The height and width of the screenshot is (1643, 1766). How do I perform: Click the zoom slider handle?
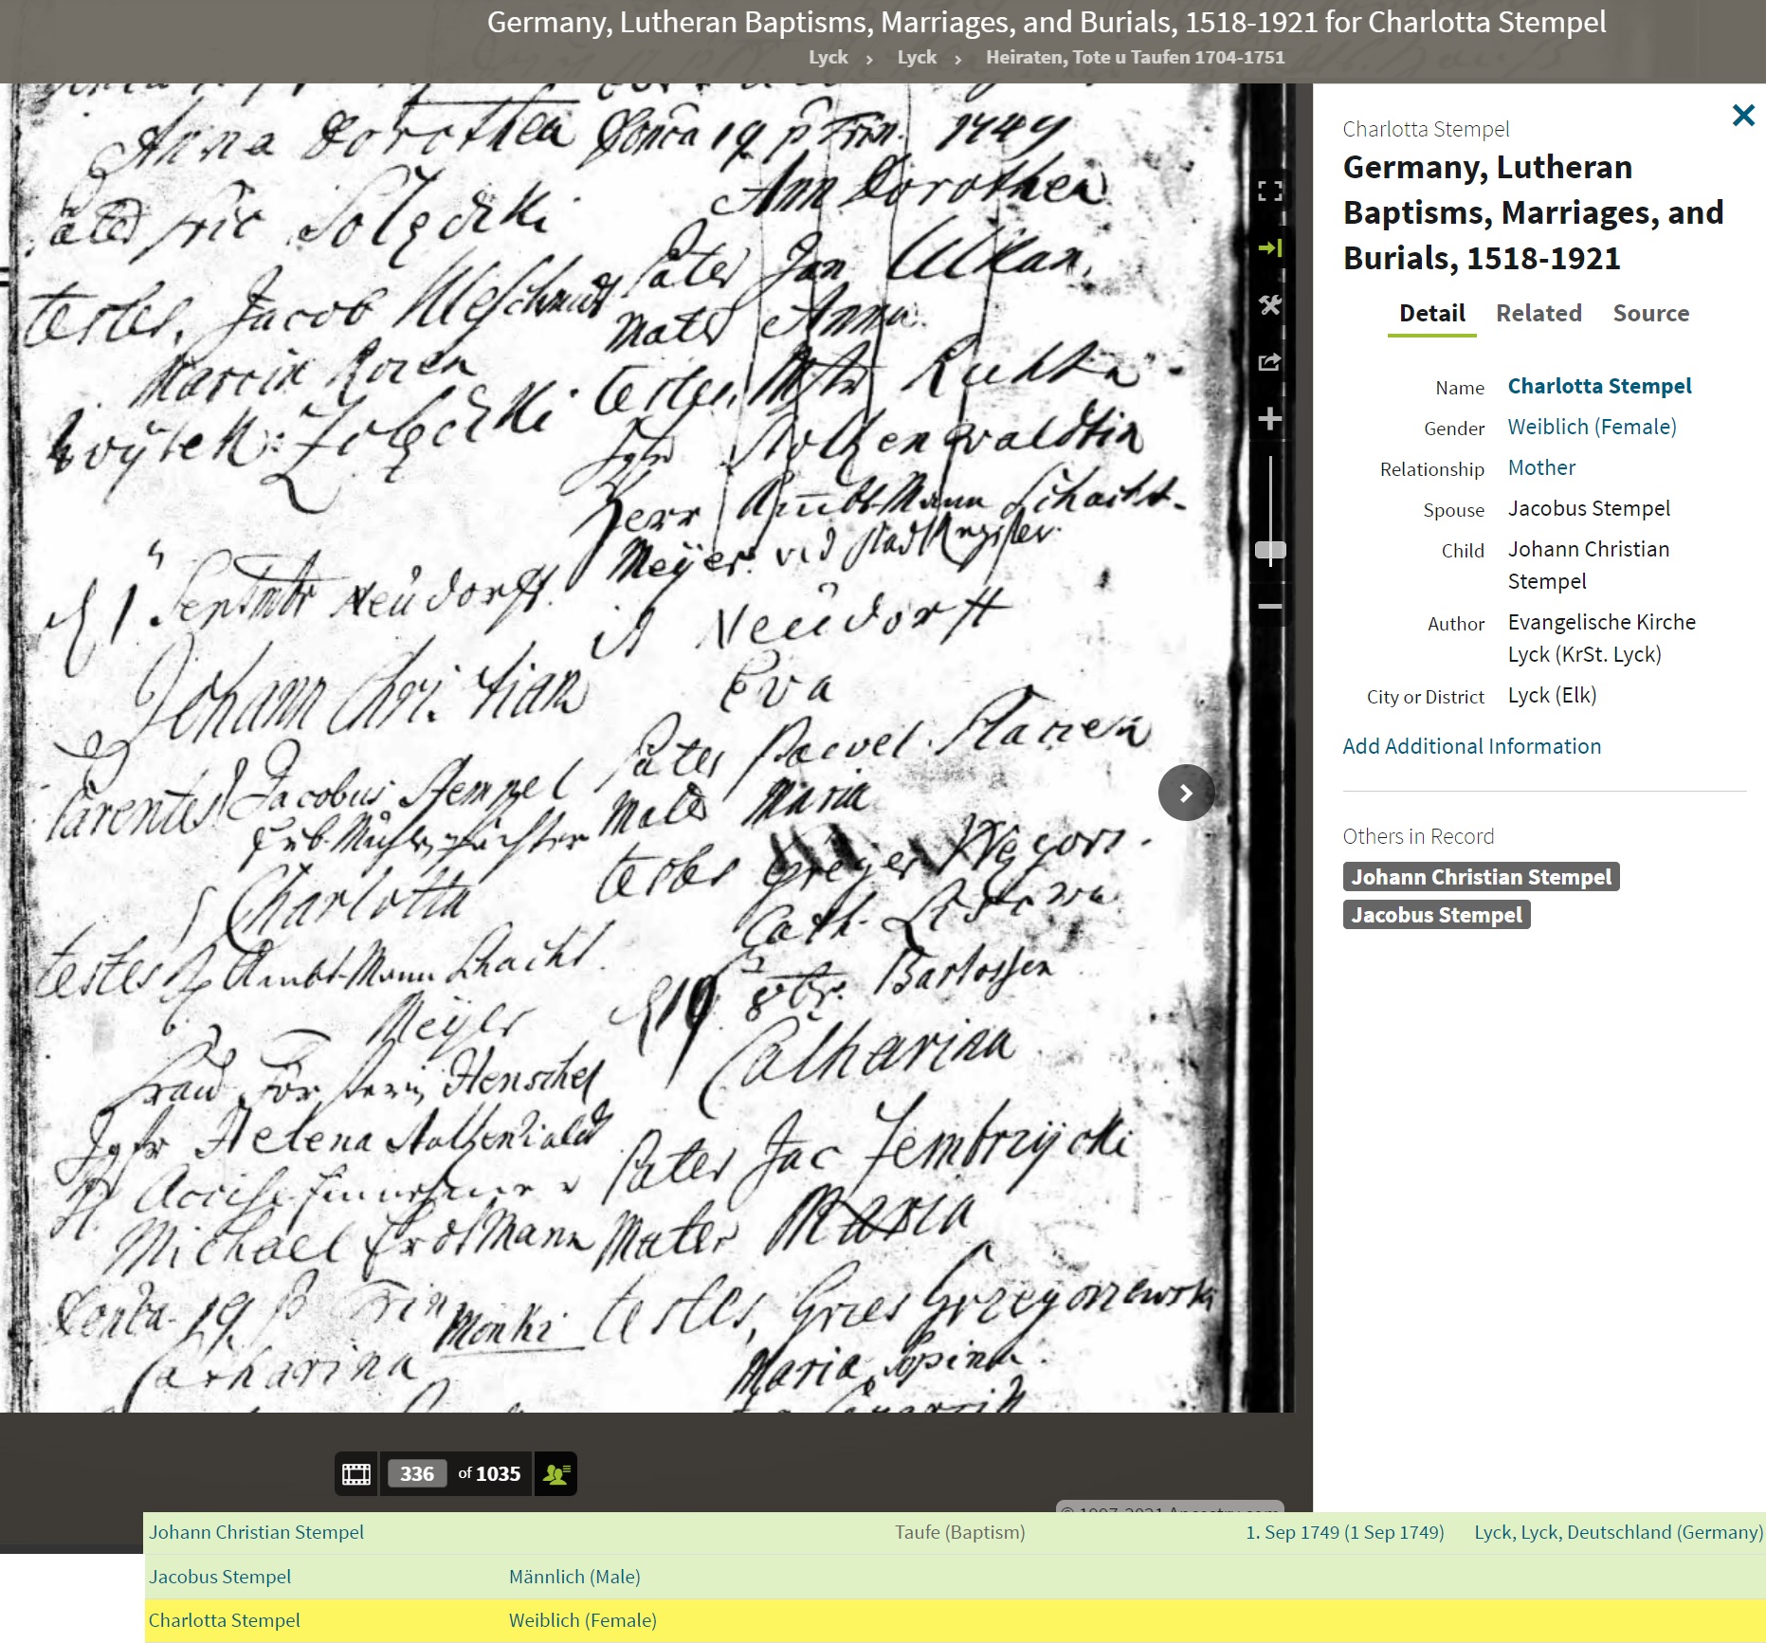click(x=1269, y=550)
